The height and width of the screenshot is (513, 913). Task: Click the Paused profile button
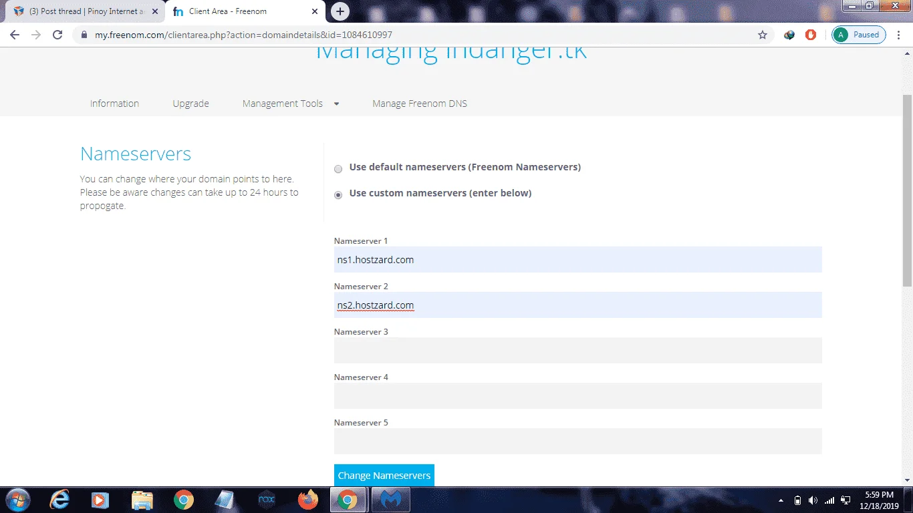click(x=859, y=35)
